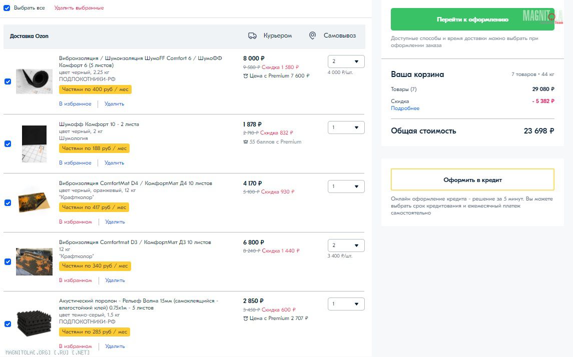The height and width of the screenshot is (357, 573).
Task: Click the Удалить выбранные link
Action: coord(79,7)
